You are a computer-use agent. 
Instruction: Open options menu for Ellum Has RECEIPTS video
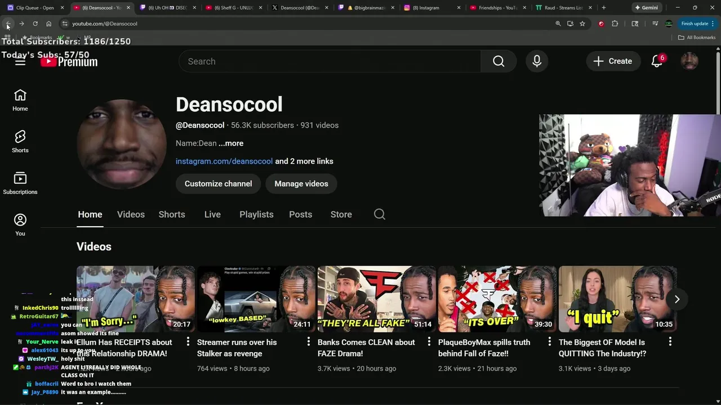pyautogui.click(x=188, y=341)
